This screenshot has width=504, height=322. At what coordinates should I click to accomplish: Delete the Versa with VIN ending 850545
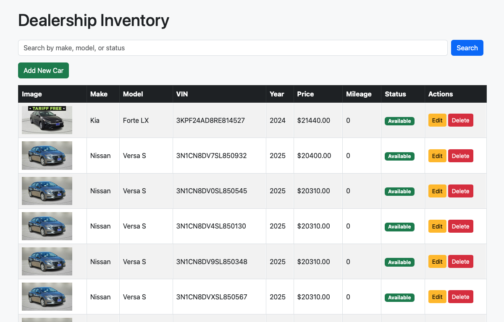point(460,191)
